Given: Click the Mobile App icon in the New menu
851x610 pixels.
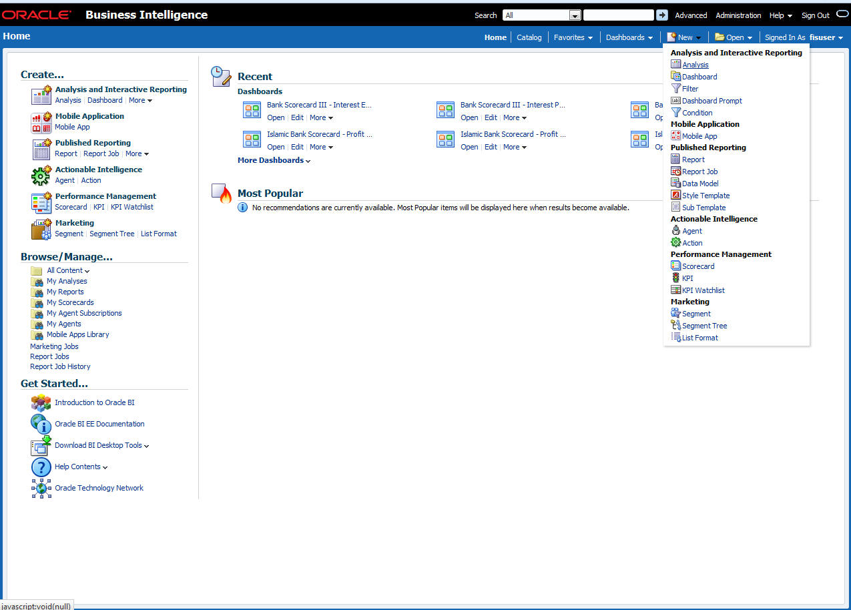Looking at the screenshot, I should pyautogui.click(x=675, y=136).
